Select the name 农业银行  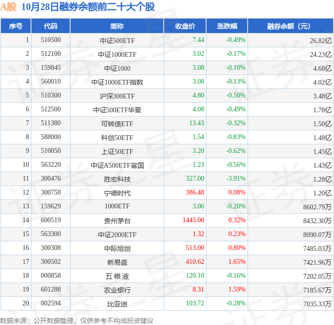tap(117, 290)
